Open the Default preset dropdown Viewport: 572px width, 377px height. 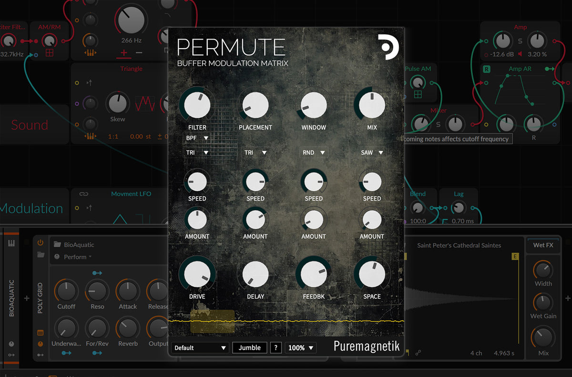pos(200,347)
